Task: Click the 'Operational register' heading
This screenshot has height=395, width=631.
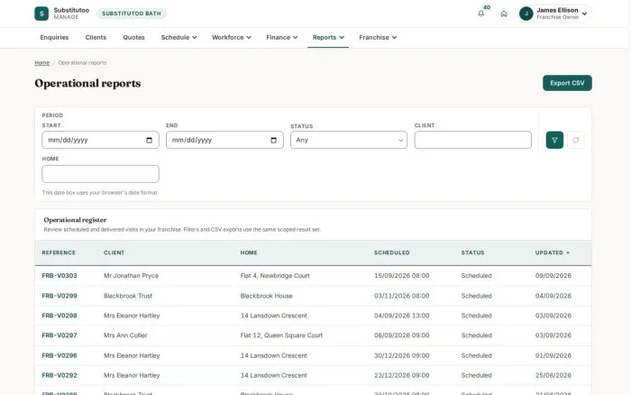Action: [x=75, y=220]
